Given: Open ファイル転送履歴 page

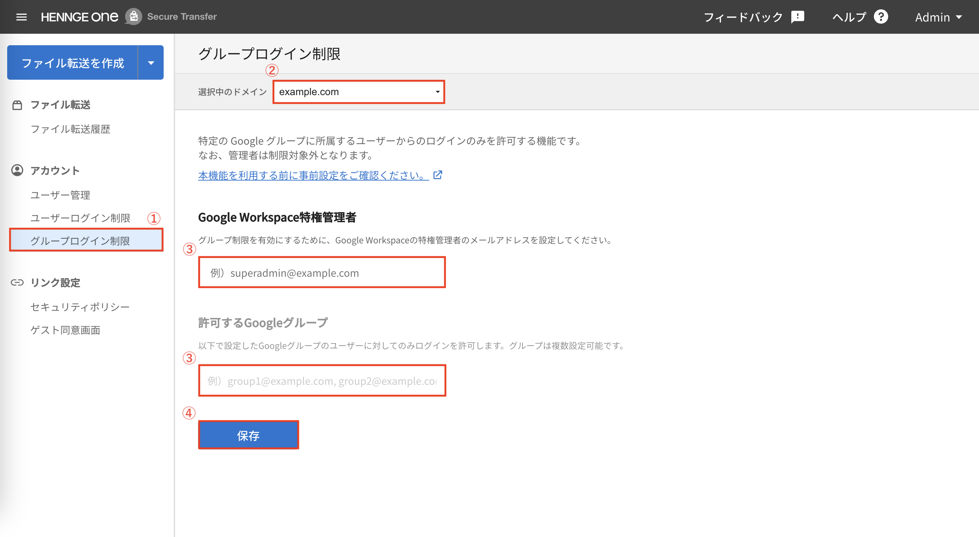Looking at the screenshot, I should 70,129.
